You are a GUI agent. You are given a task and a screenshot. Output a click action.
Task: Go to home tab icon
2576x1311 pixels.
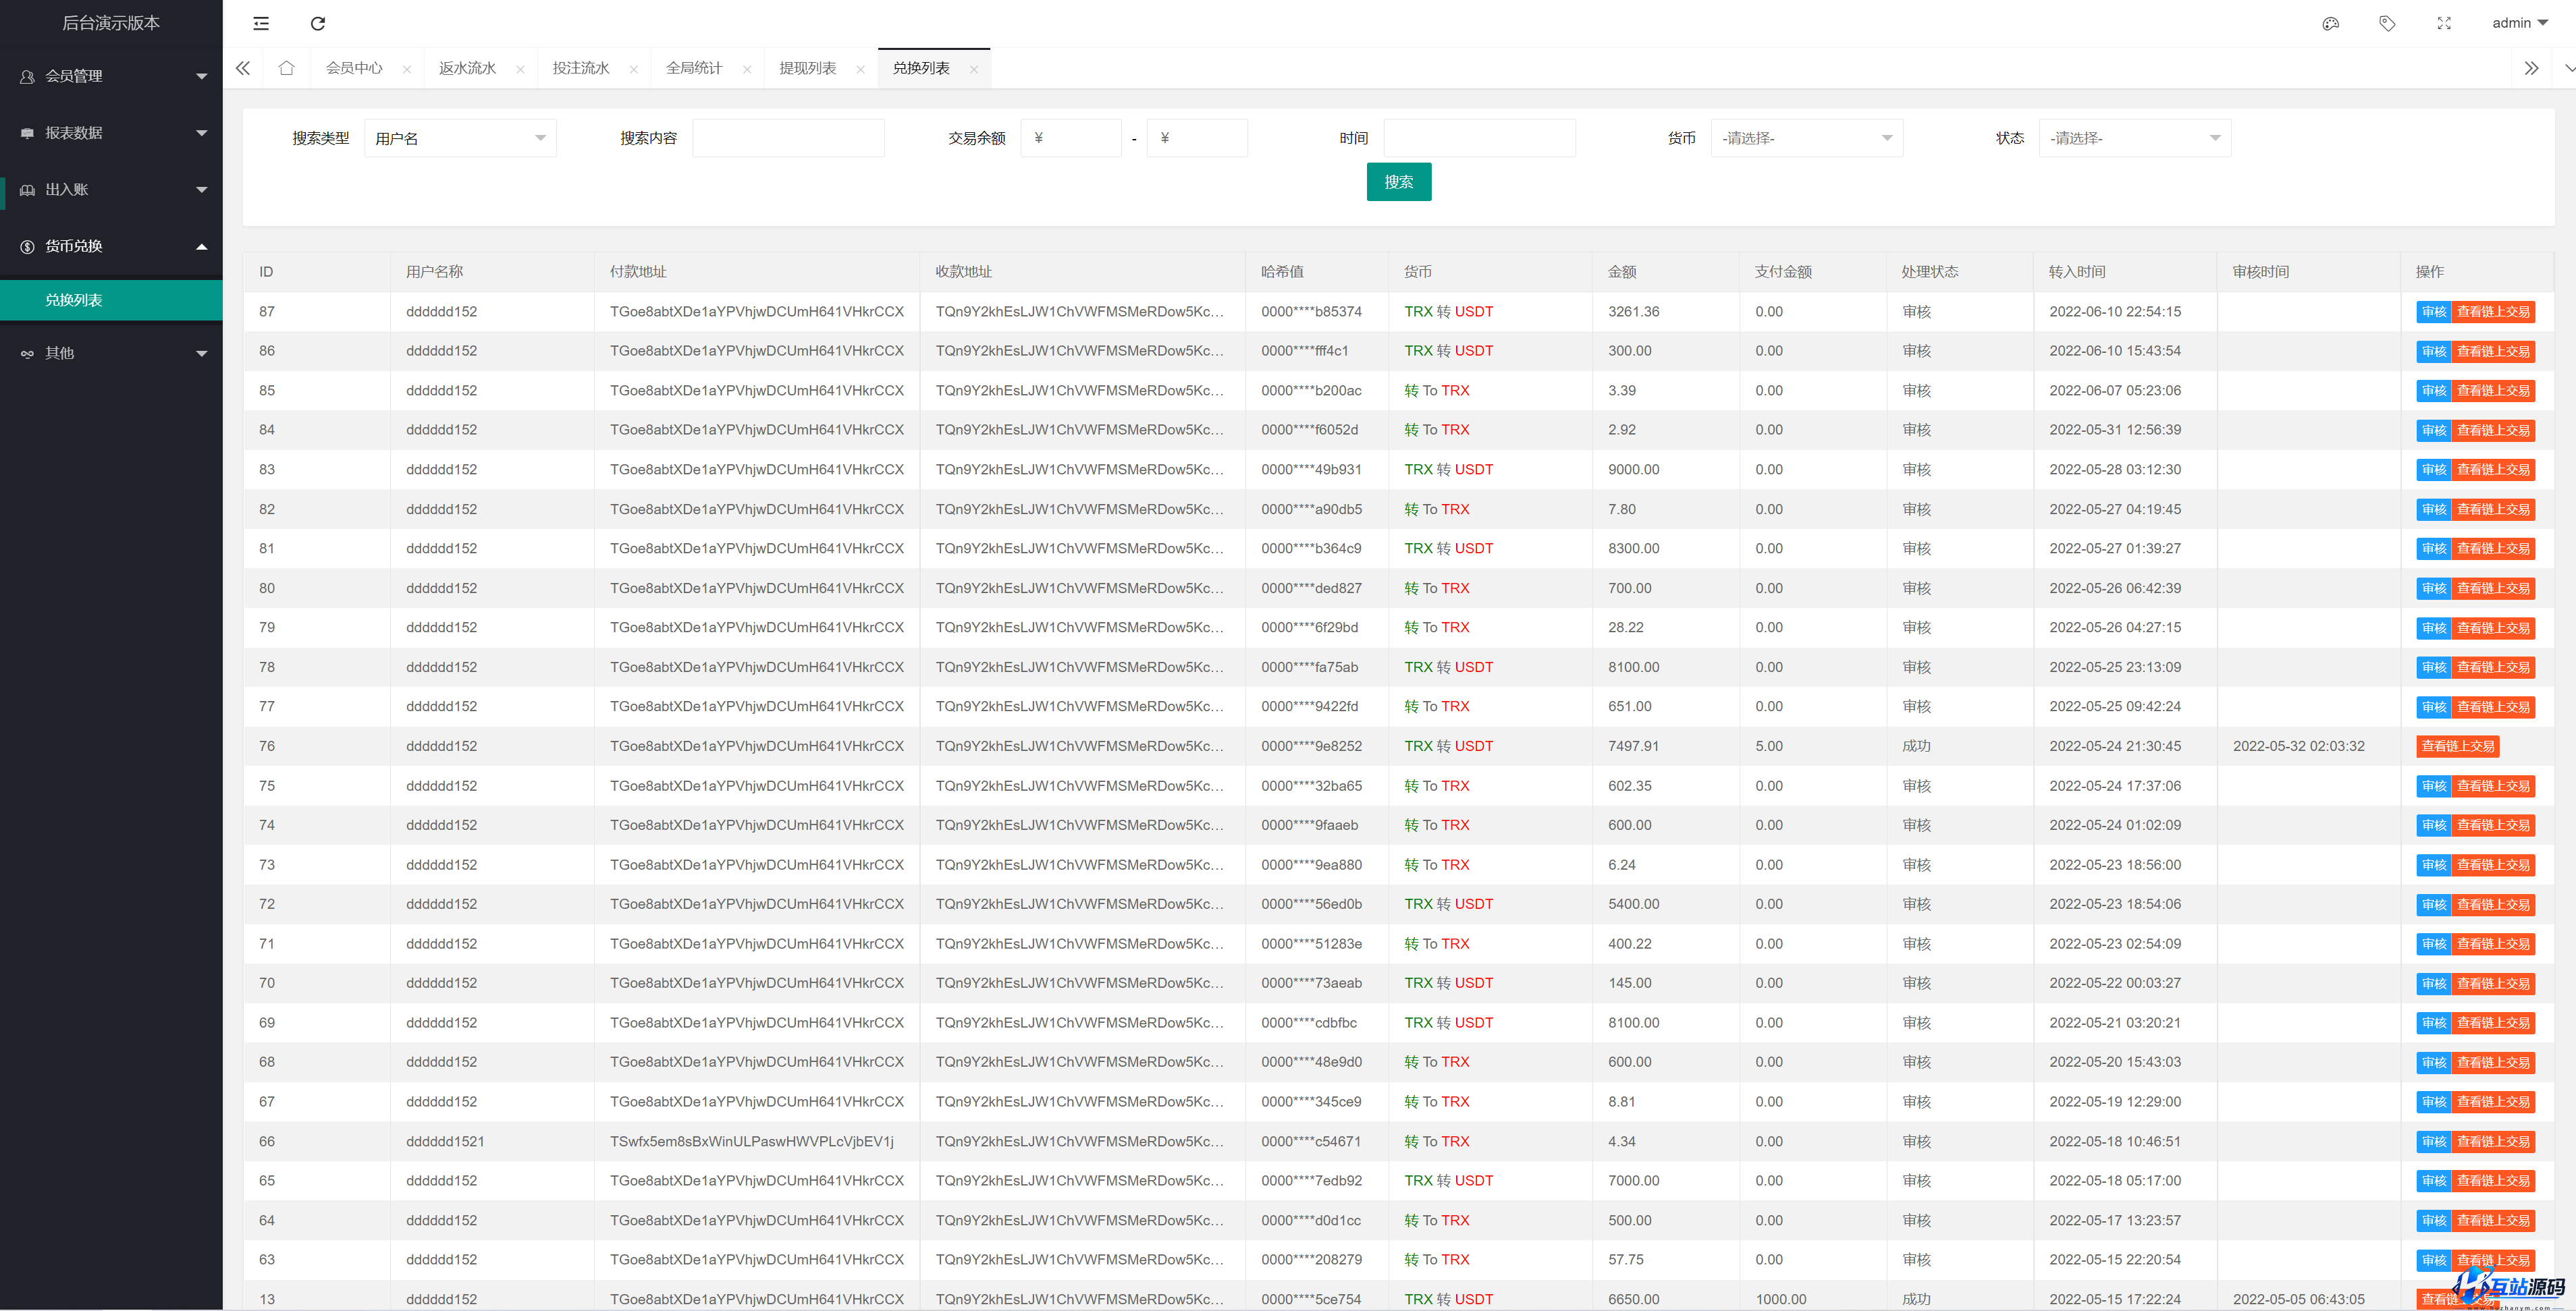click(x=286, y=68)
